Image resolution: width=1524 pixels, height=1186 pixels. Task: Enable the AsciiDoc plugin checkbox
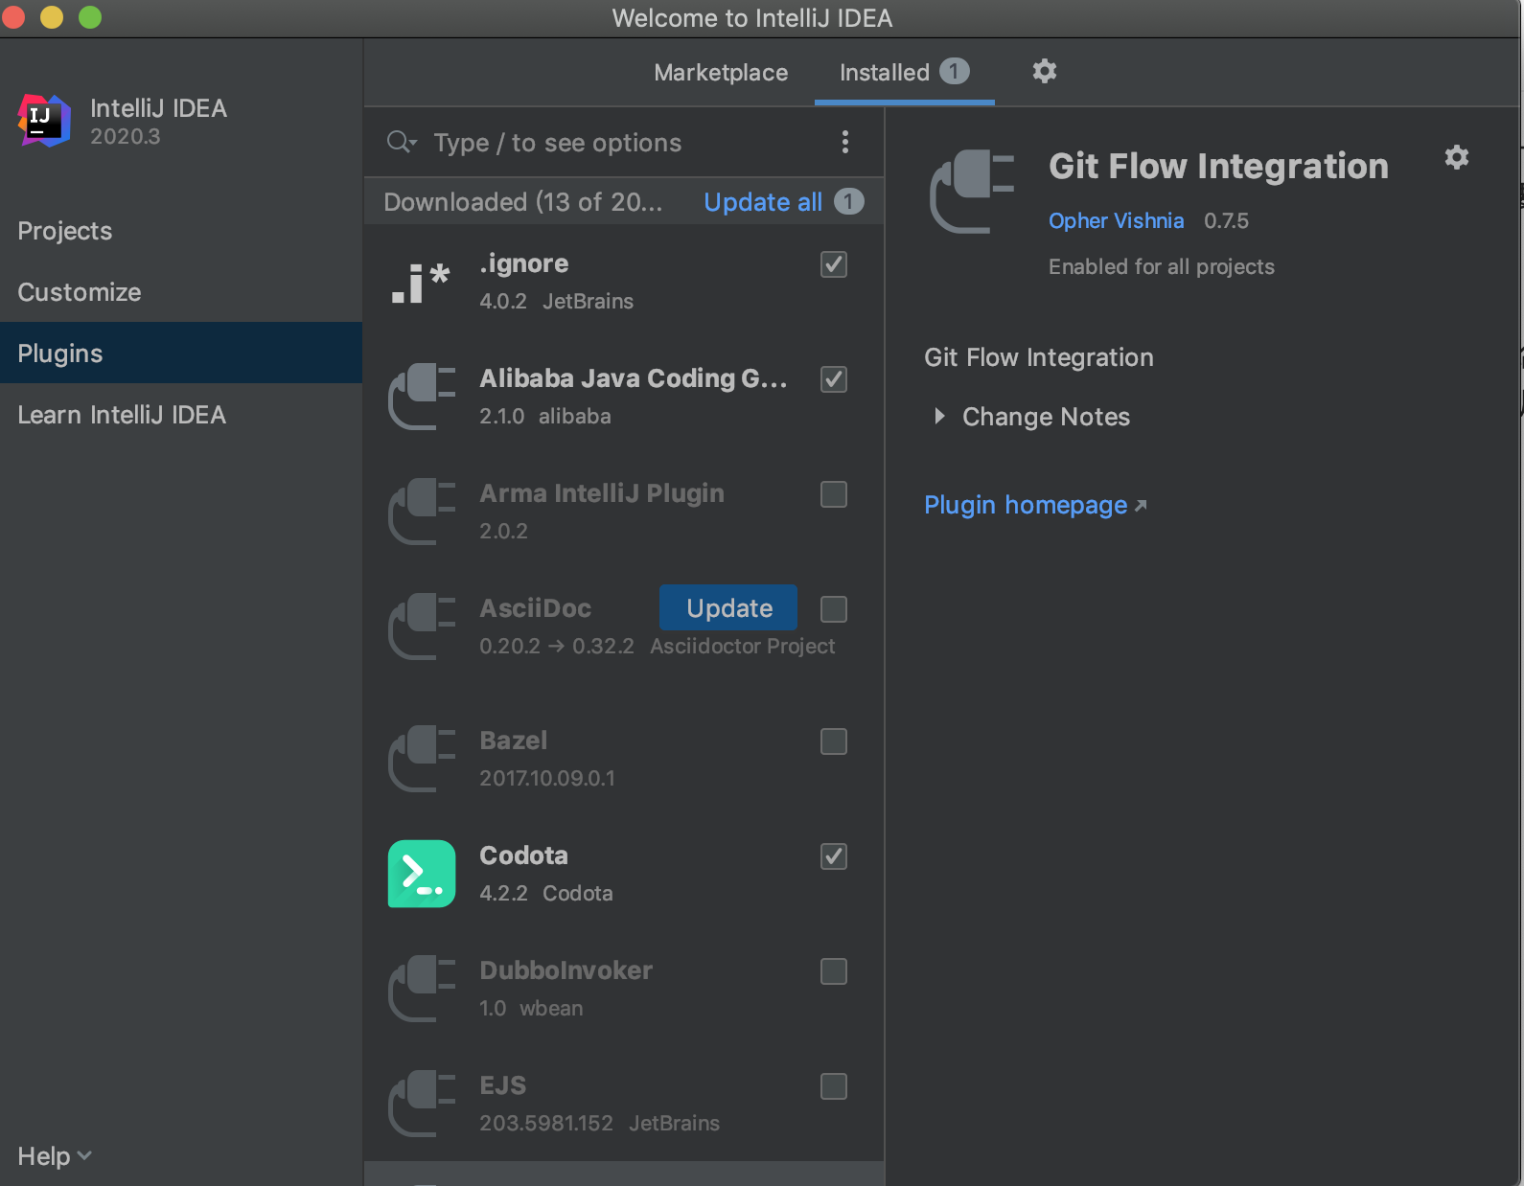coord(834,609)
